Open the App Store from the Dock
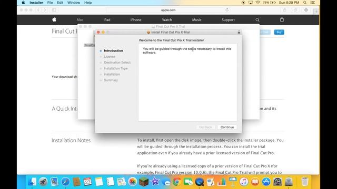Screen dimensions: 337x189 pyautogui.click(x=266, y=182)
